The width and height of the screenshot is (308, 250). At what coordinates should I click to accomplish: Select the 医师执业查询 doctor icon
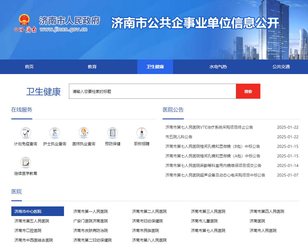click(83, 133)
